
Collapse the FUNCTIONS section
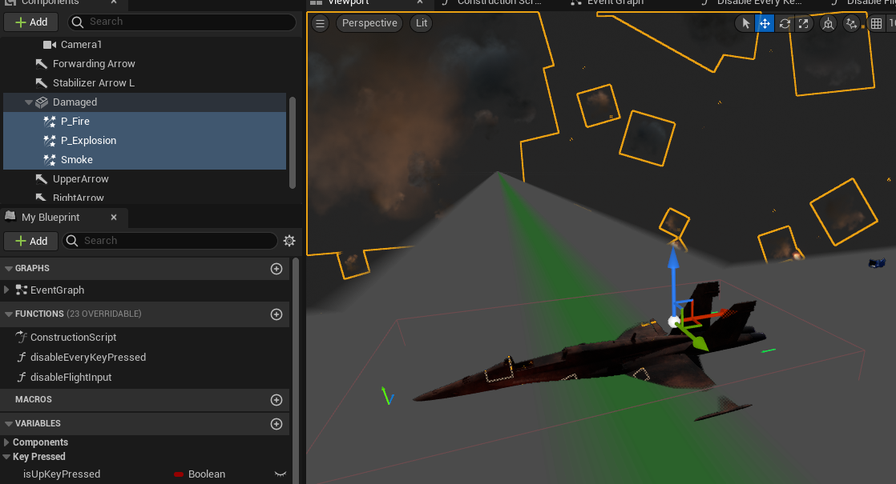point(9,314)
